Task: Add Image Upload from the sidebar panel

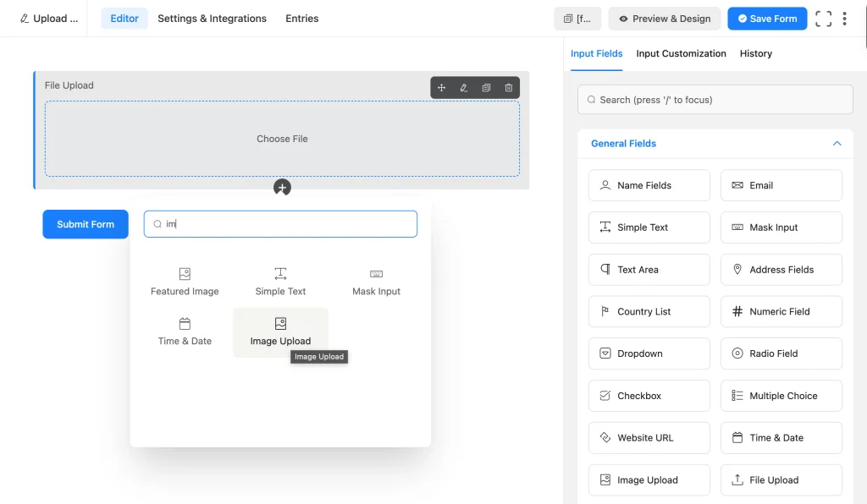Action: click(x=649, y=479)
